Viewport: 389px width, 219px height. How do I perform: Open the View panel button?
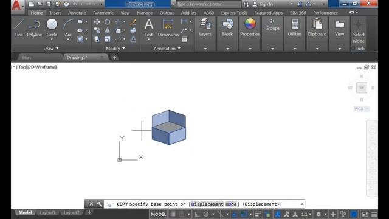[339, 27]
